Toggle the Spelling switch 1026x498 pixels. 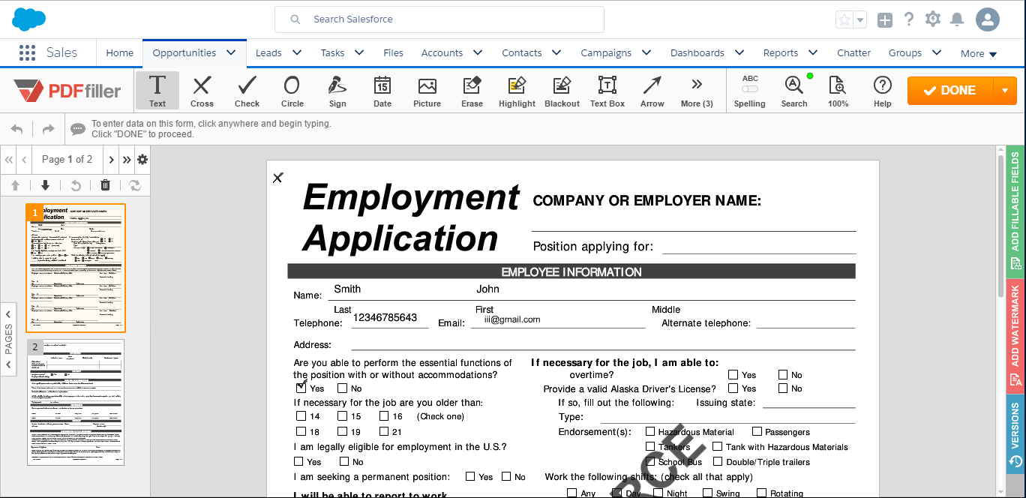(x=750, y=89)
